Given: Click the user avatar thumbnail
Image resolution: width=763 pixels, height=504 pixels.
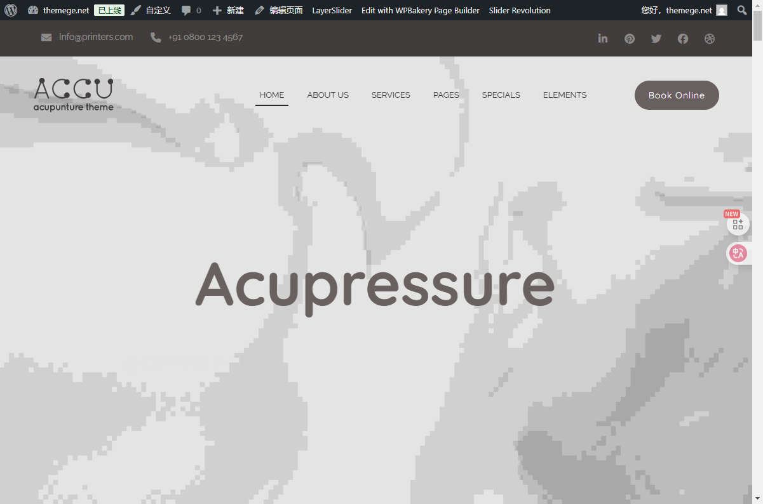Looking at the screenshot, I should pos(721,10).
